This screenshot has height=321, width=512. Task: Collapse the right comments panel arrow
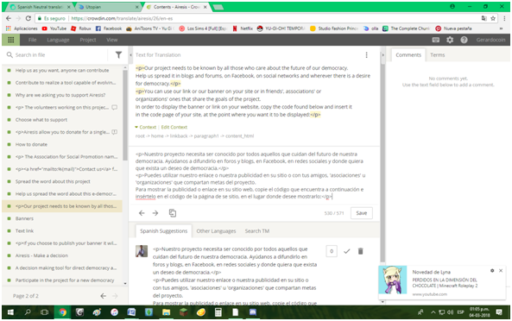pyautogui.click(x=383, y=55)
